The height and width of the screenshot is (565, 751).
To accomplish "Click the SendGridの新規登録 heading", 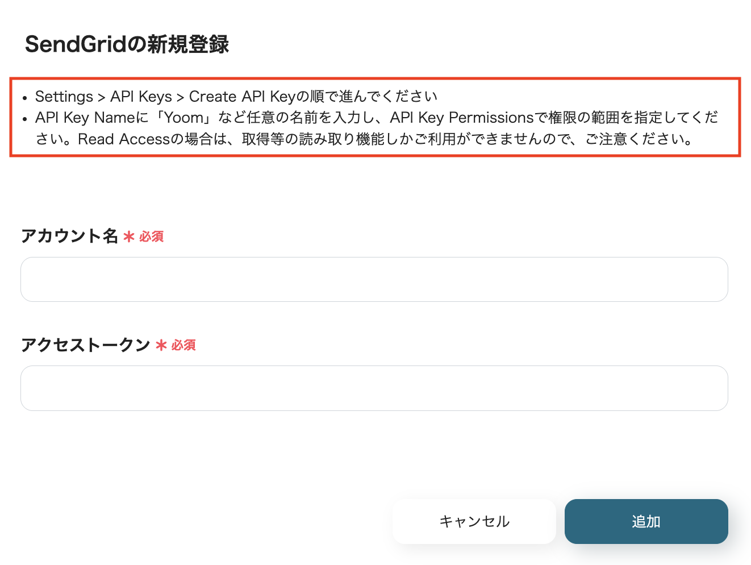I will 127,44.
